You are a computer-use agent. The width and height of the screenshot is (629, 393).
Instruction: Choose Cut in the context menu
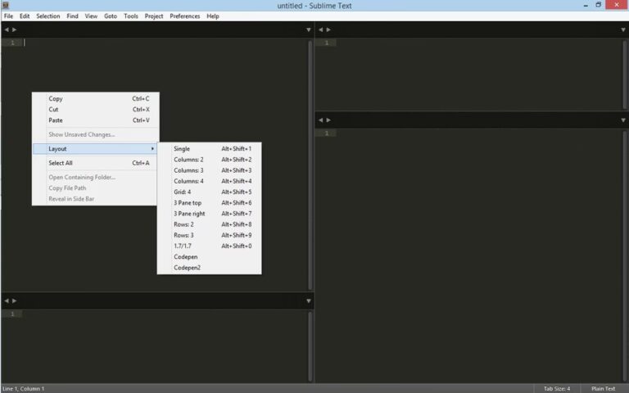pos(96,110)
